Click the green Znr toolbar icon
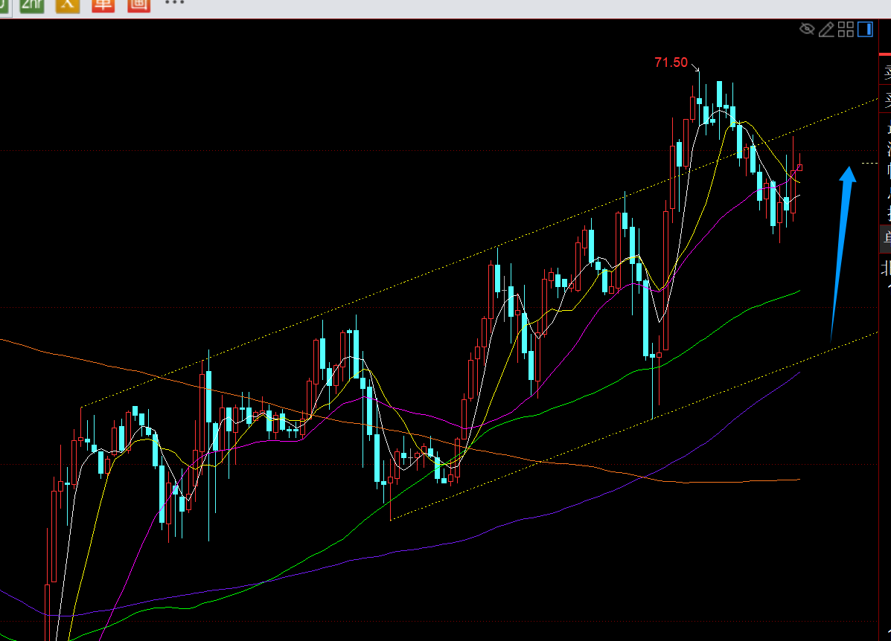 pyautogui.click(x=32, y=5)
